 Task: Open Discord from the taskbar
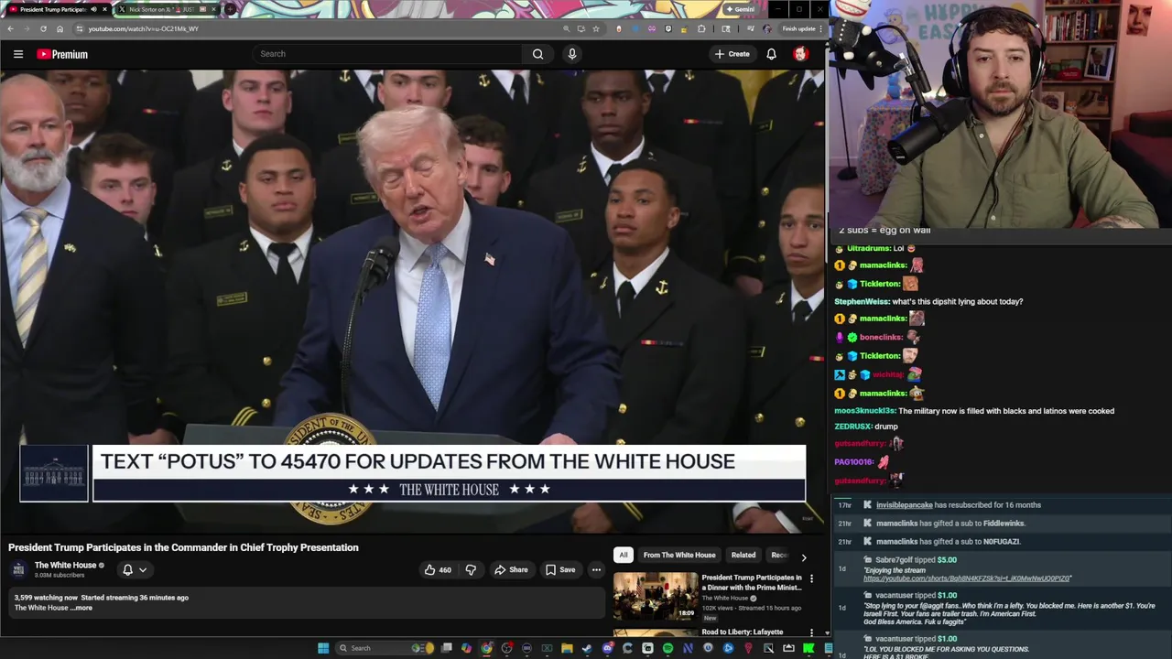(608, 648)
